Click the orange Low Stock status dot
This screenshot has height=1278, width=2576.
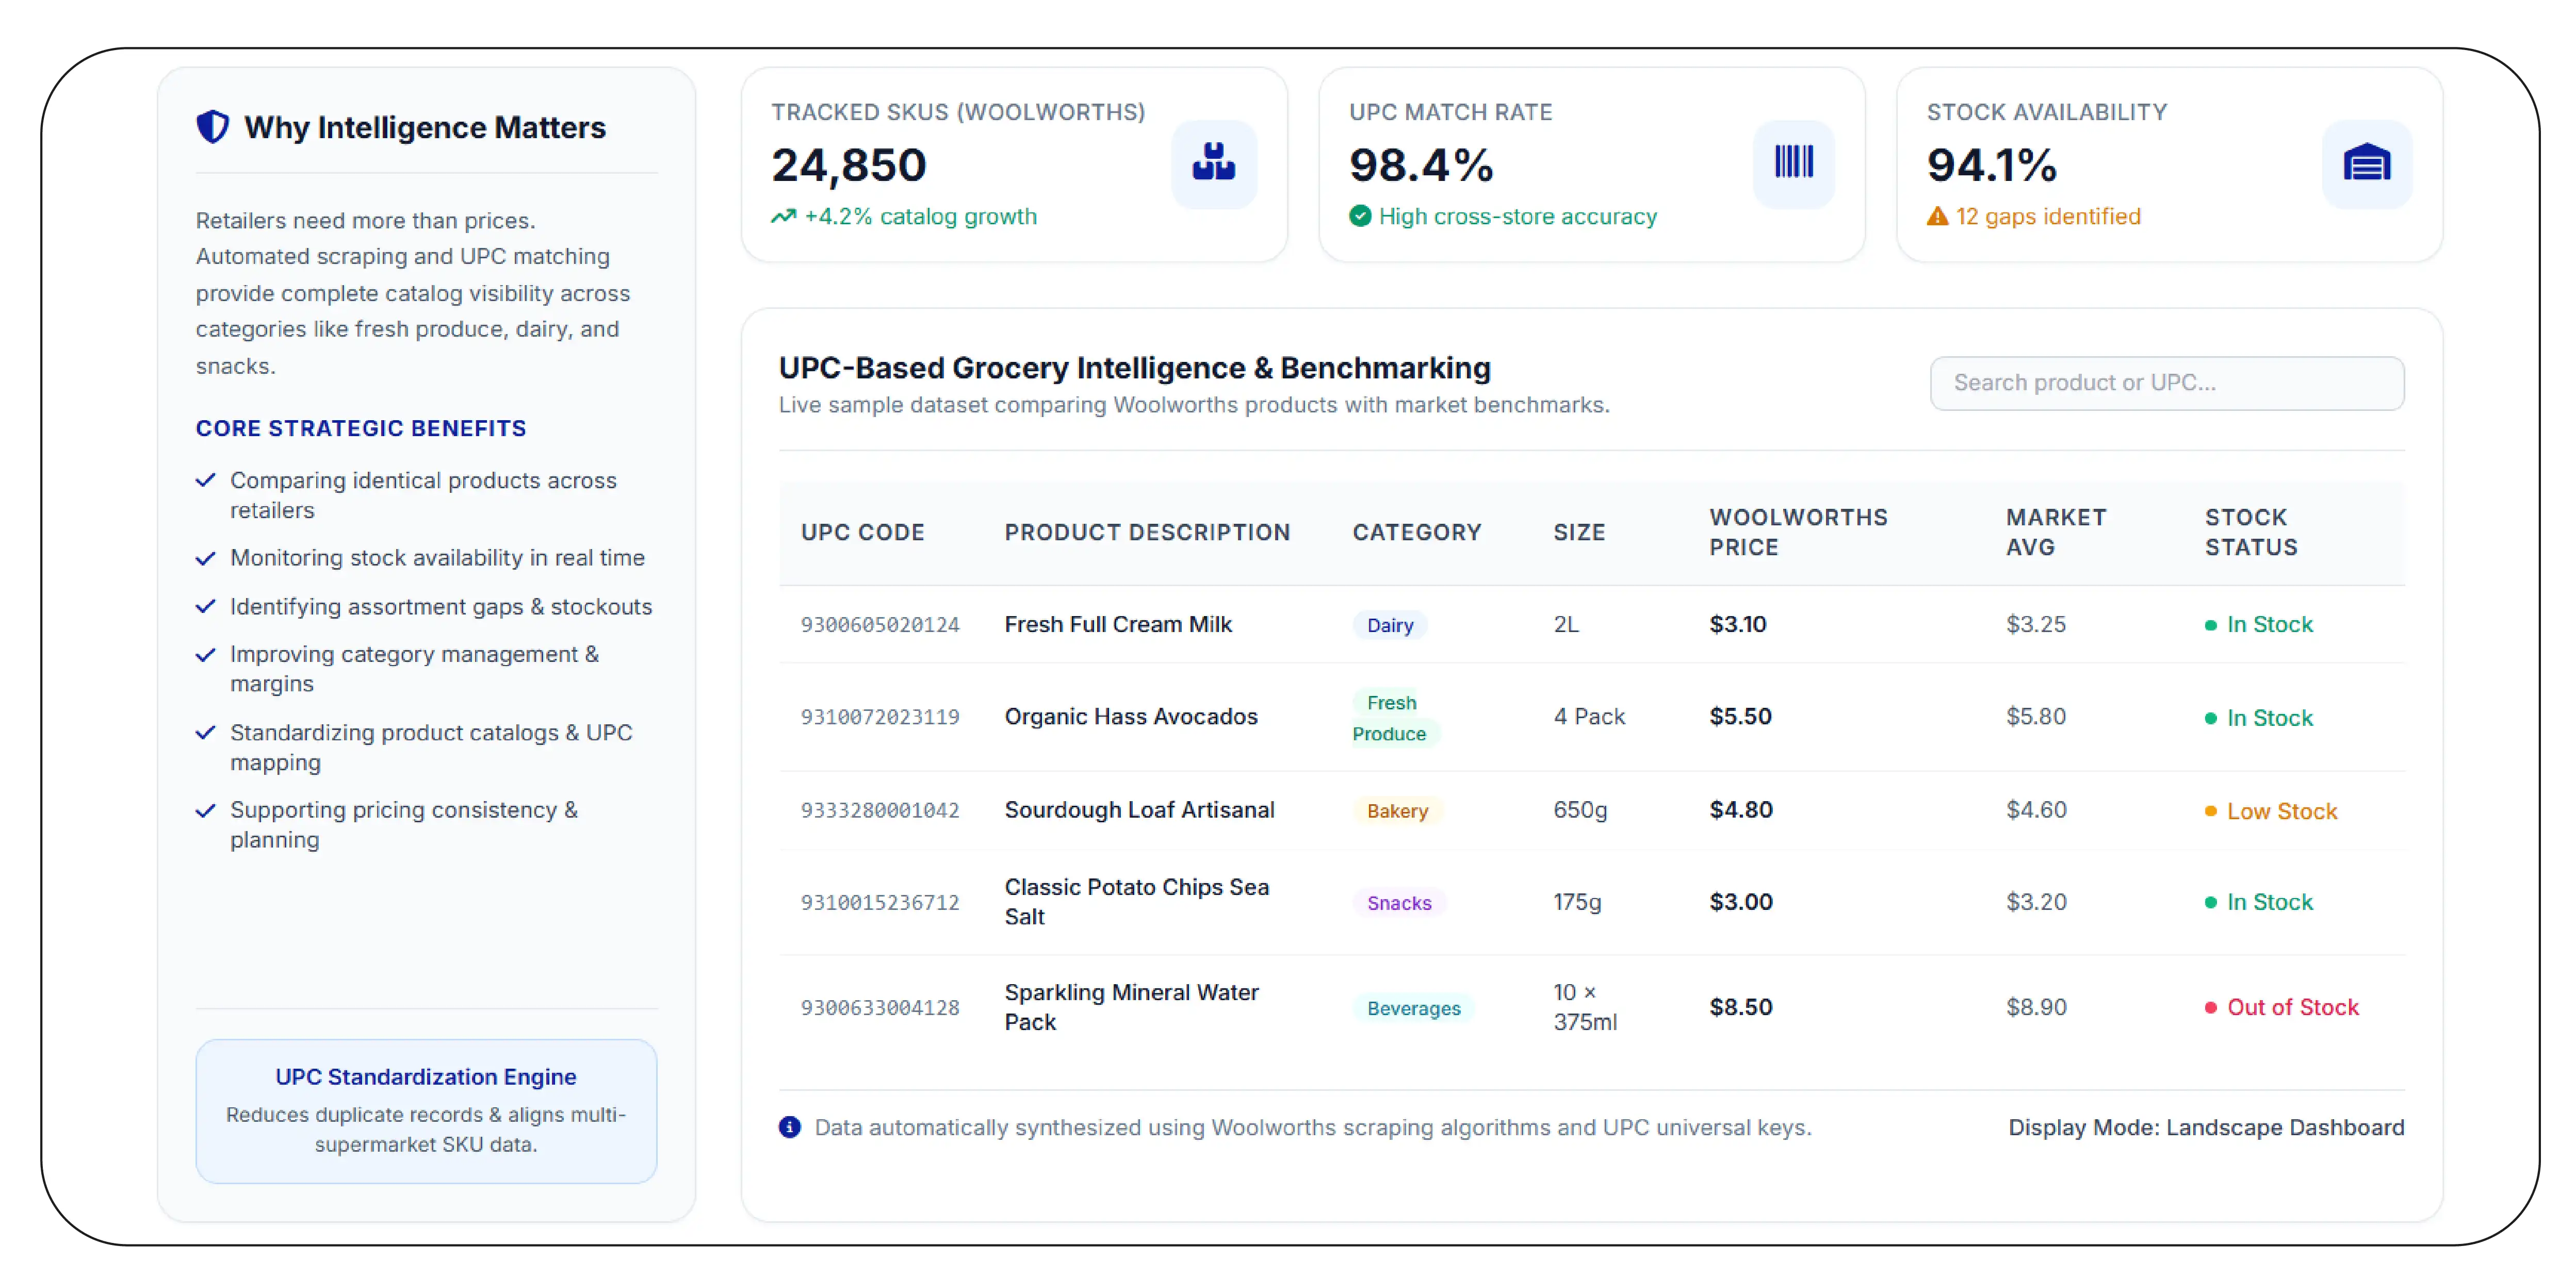[2211, 811]
